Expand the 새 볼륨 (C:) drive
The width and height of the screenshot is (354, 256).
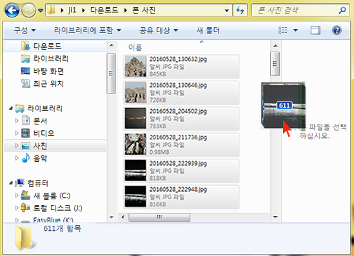17,195
